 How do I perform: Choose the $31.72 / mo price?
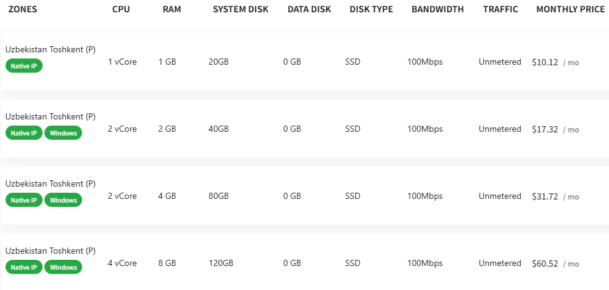coord(555,196)
